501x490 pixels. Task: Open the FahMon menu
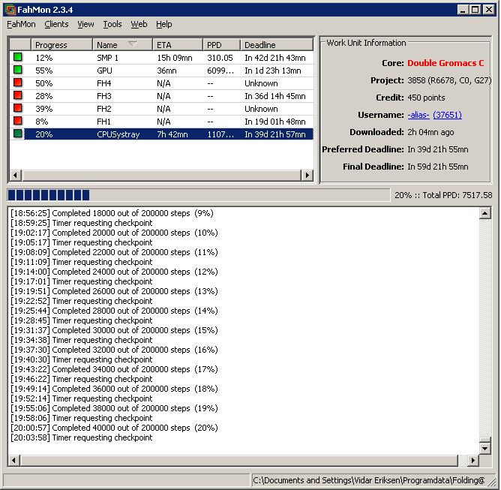21,24
